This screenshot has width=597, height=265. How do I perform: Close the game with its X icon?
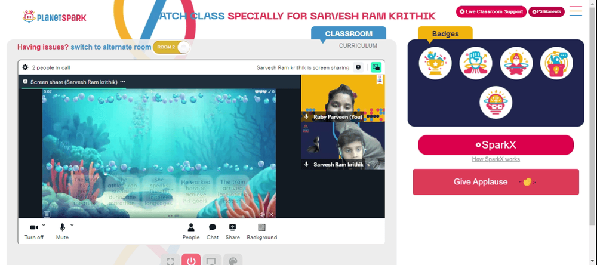(x=272, y=215)
